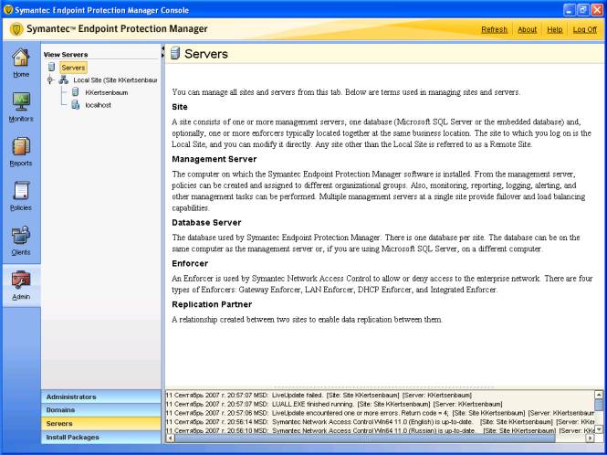Collapse the left pane using splitter arrow
The image size is (607, 455).
163,48
